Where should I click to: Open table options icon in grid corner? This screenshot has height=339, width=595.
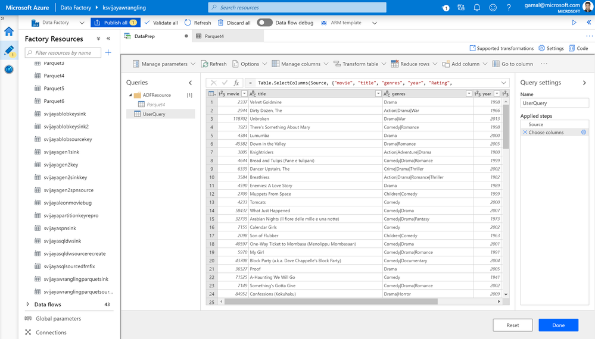coord(212,93)
